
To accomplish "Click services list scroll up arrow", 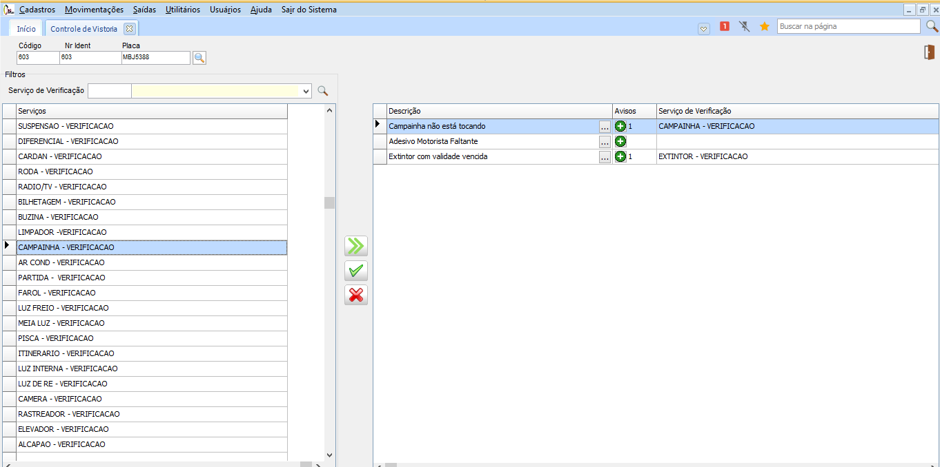I will point(329,110).
